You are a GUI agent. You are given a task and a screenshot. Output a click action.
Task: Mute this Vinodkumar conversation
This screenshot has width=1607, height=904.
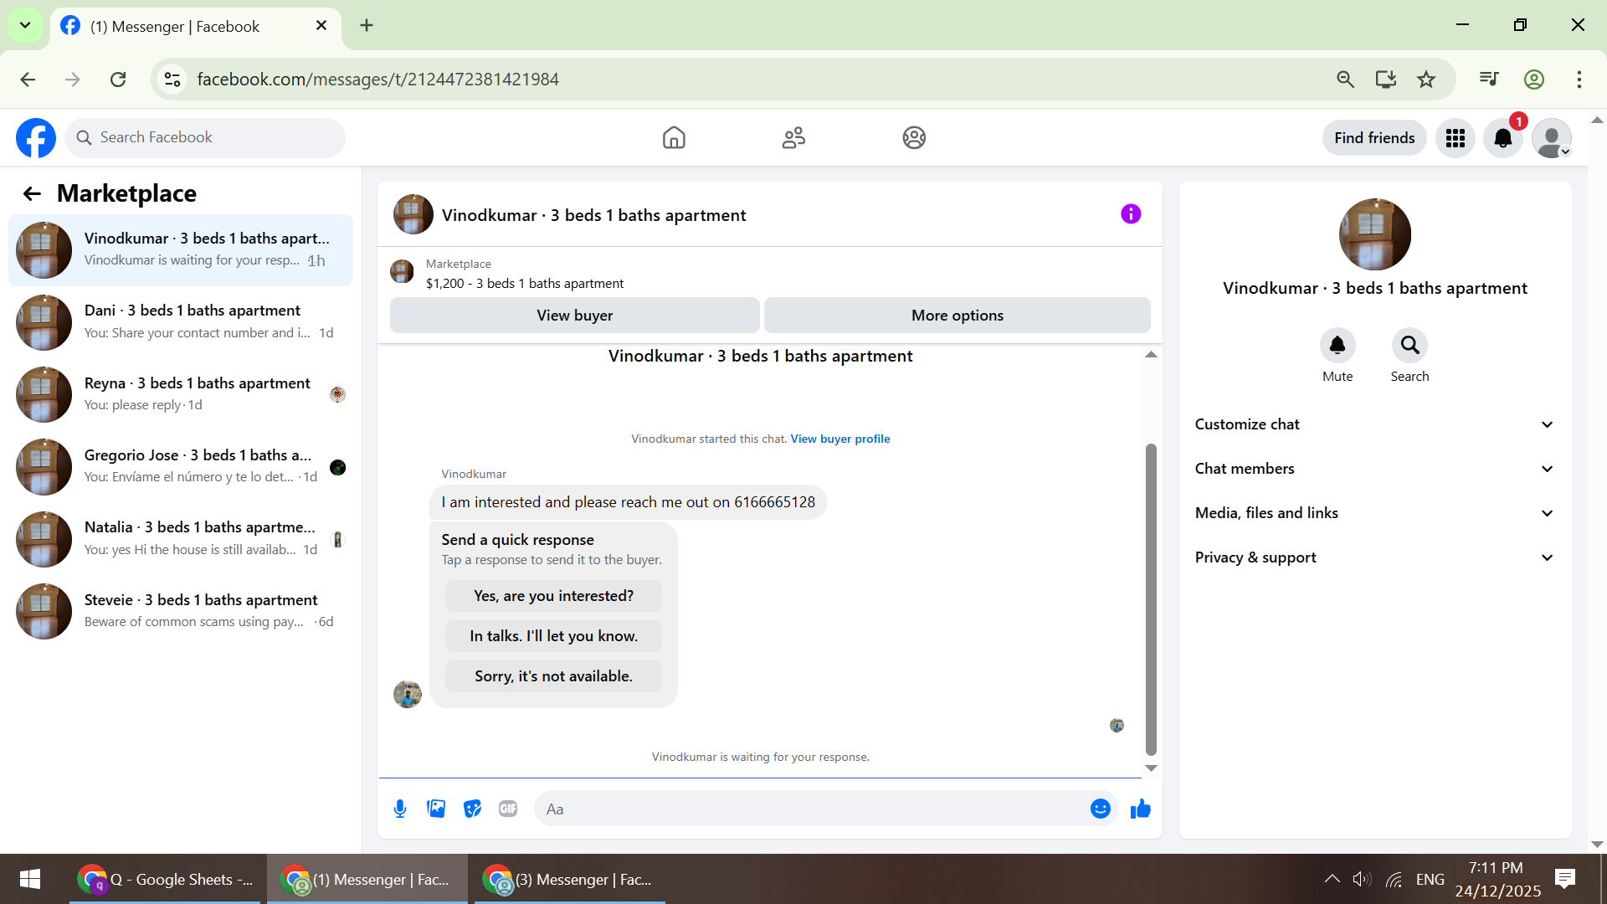point(1337,346)
